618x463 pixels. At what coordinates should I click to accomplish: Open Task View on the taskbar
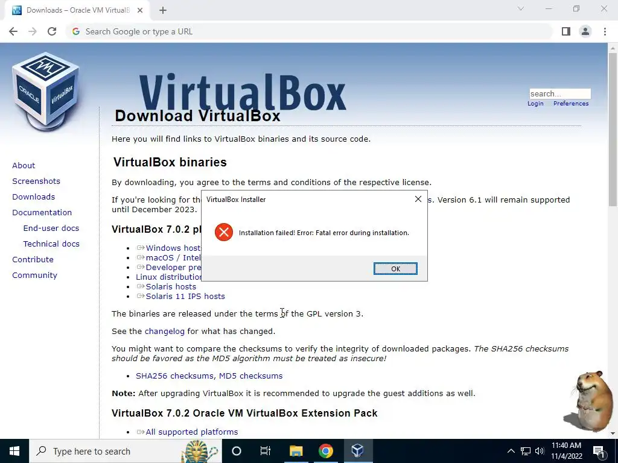click(x=266, y=451)
